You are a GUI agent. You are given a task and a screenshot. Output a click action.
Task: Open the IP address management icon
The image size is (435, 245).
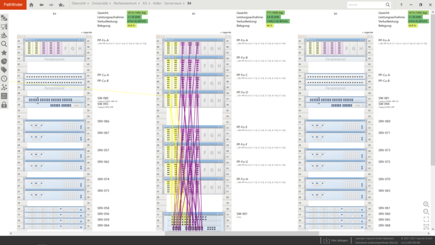[4, 96]
